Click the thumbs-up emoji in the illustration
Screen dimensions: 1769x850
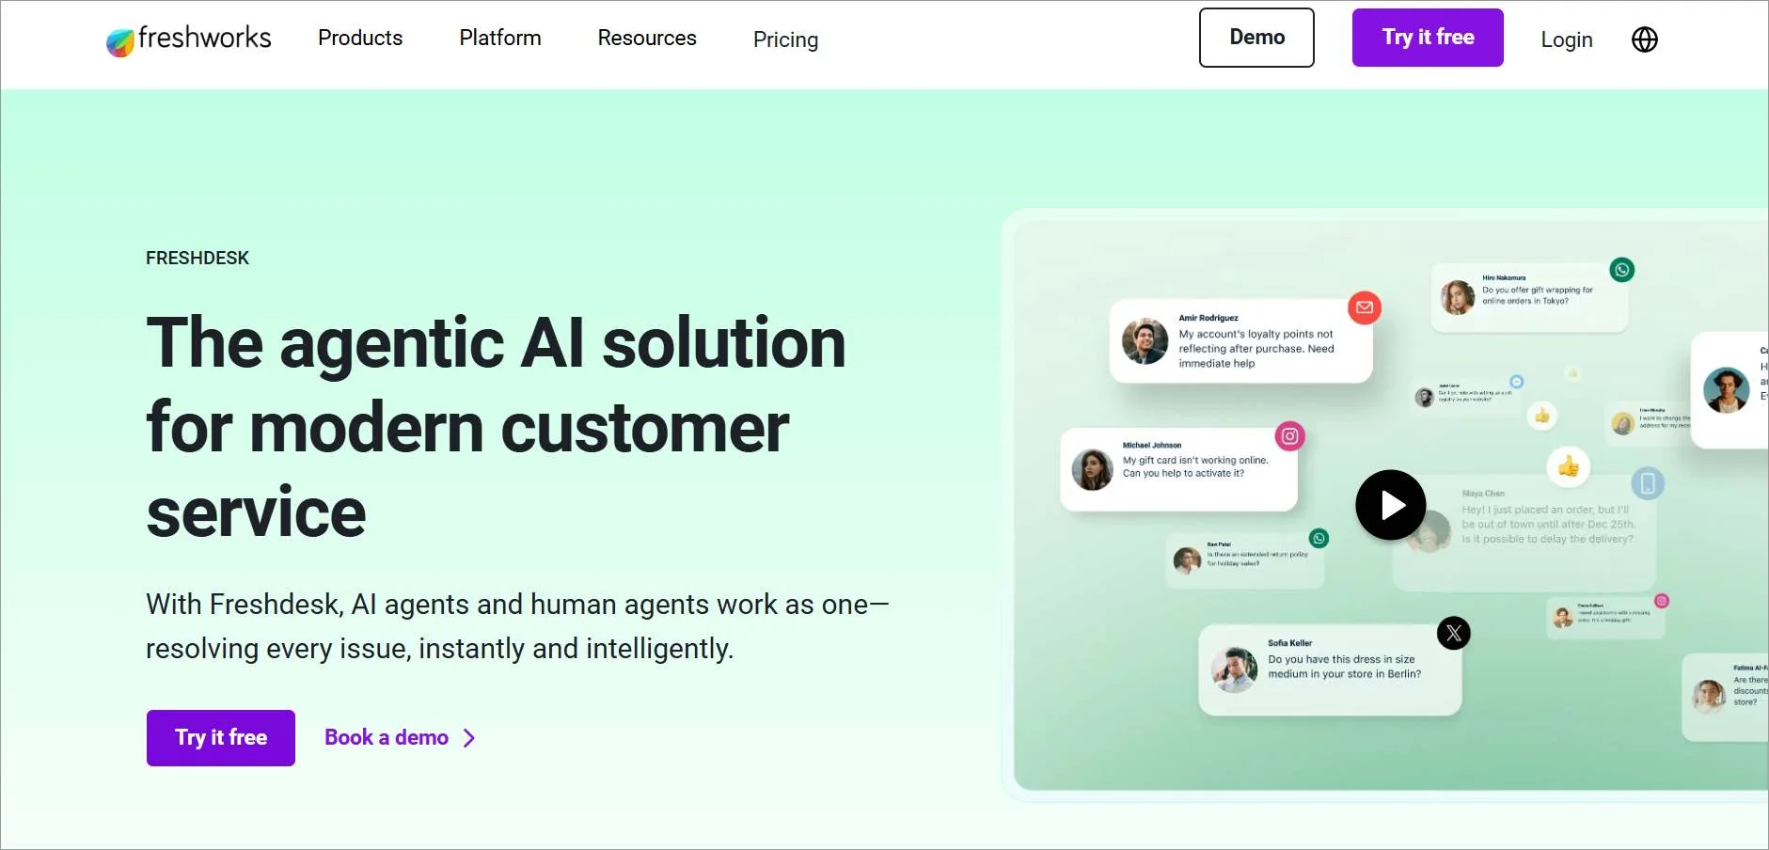(x=1569, y=467)
